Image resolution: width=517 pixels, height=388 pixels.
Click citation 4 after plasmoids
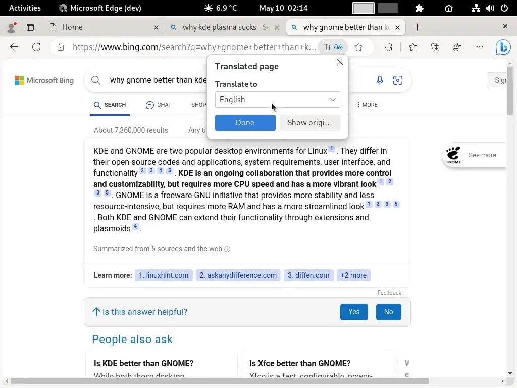(135, 226)
